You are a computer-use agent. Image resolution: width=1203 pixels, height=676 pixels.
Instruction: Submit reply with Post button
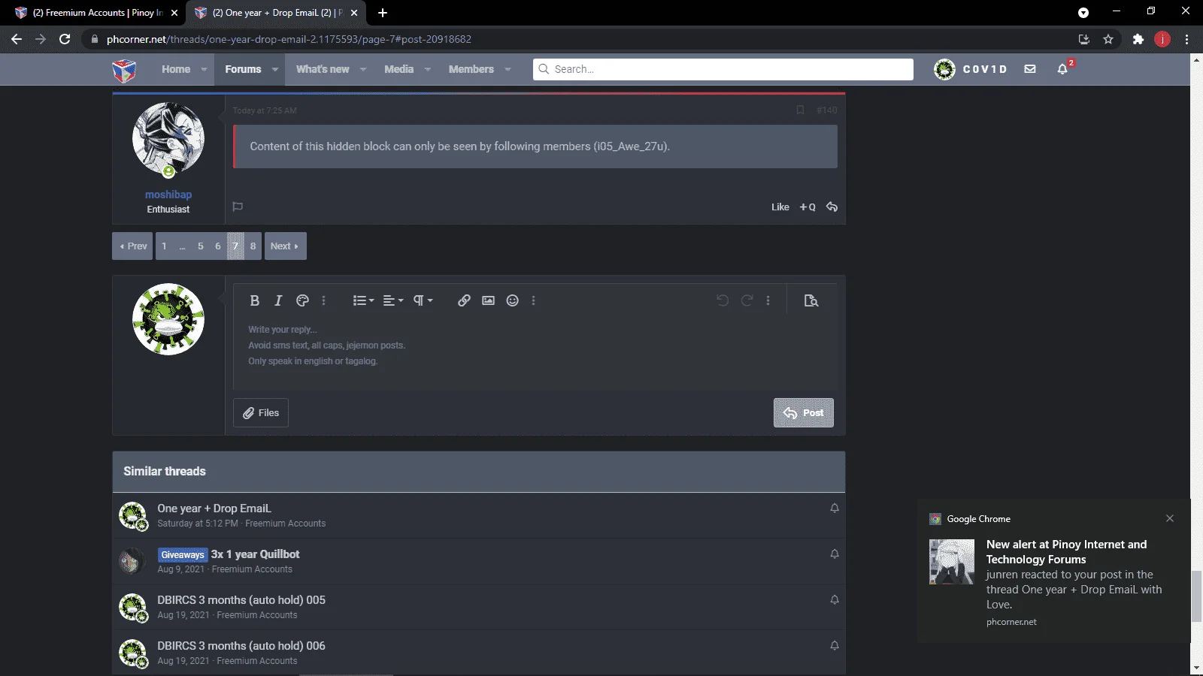803,412
